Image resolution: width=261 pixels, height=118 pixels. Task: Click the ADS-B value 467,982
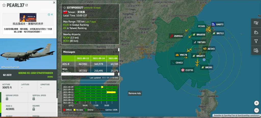point(83,64)
